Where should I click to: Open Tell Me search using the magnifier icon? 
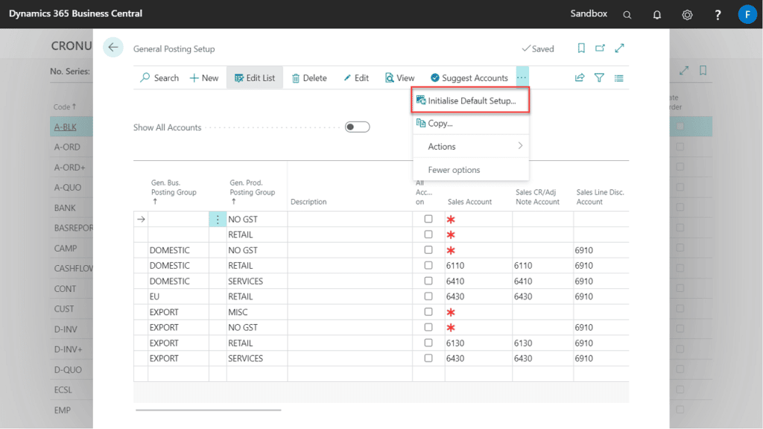click(627, 14)
